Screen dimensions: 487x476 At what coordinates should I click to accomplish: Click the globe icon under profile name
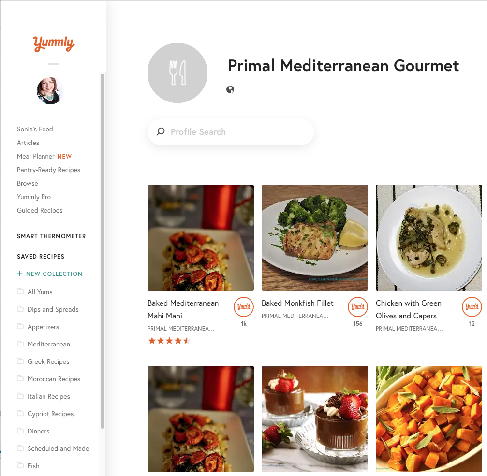[x=230, y=89]
